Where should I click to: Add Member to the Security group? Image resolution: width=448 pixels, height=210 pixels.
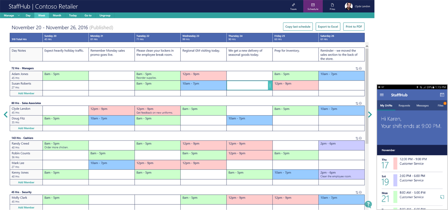[26, 207]
